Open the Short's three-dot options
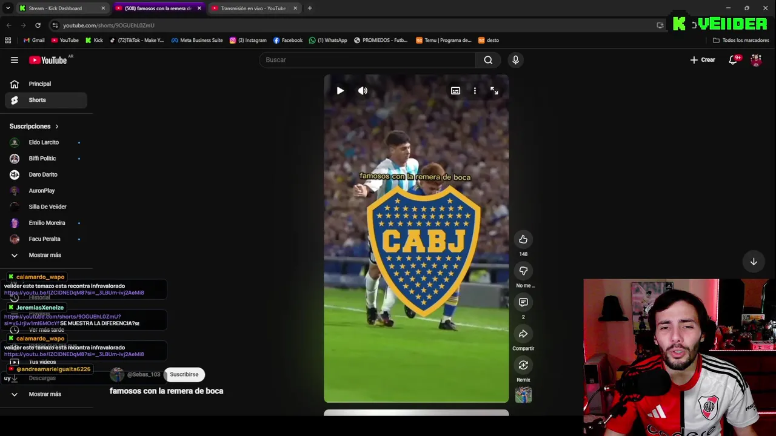Screen dimensions: 776x436 [475, 91]
